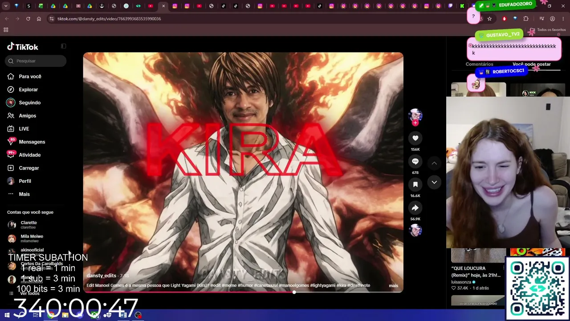Open the Chrome three-dot menu
The height and width of the screenshot is (321, 570).
[x=563, y=19]
